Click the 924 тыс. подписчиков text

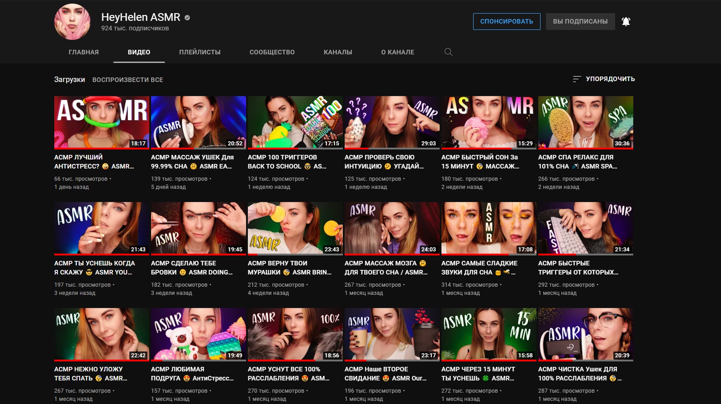135,28
